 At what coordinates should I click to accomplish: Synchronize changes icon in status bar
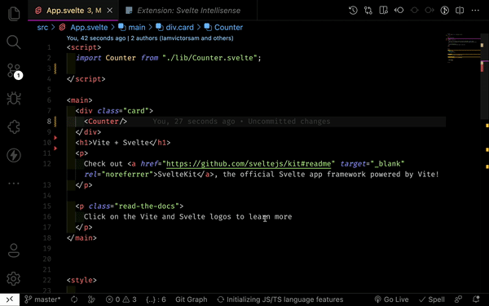pyautogui.click(x=74, y=299)
